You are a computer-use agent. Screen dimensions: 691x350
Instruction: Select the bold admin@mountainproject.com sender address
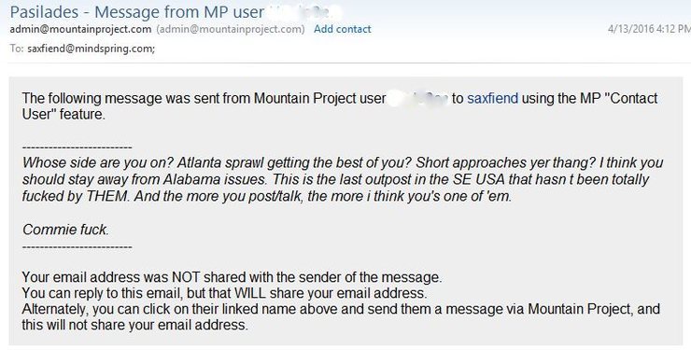[80, 29]
